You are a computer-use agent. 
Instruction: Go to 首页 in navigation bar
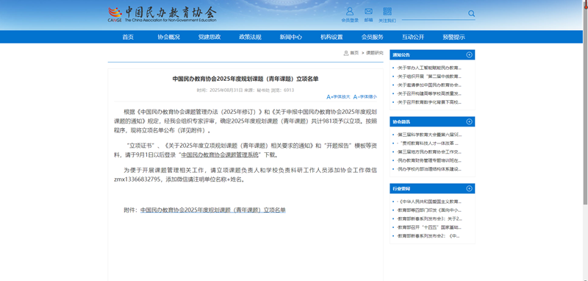(x=128, y=37)
